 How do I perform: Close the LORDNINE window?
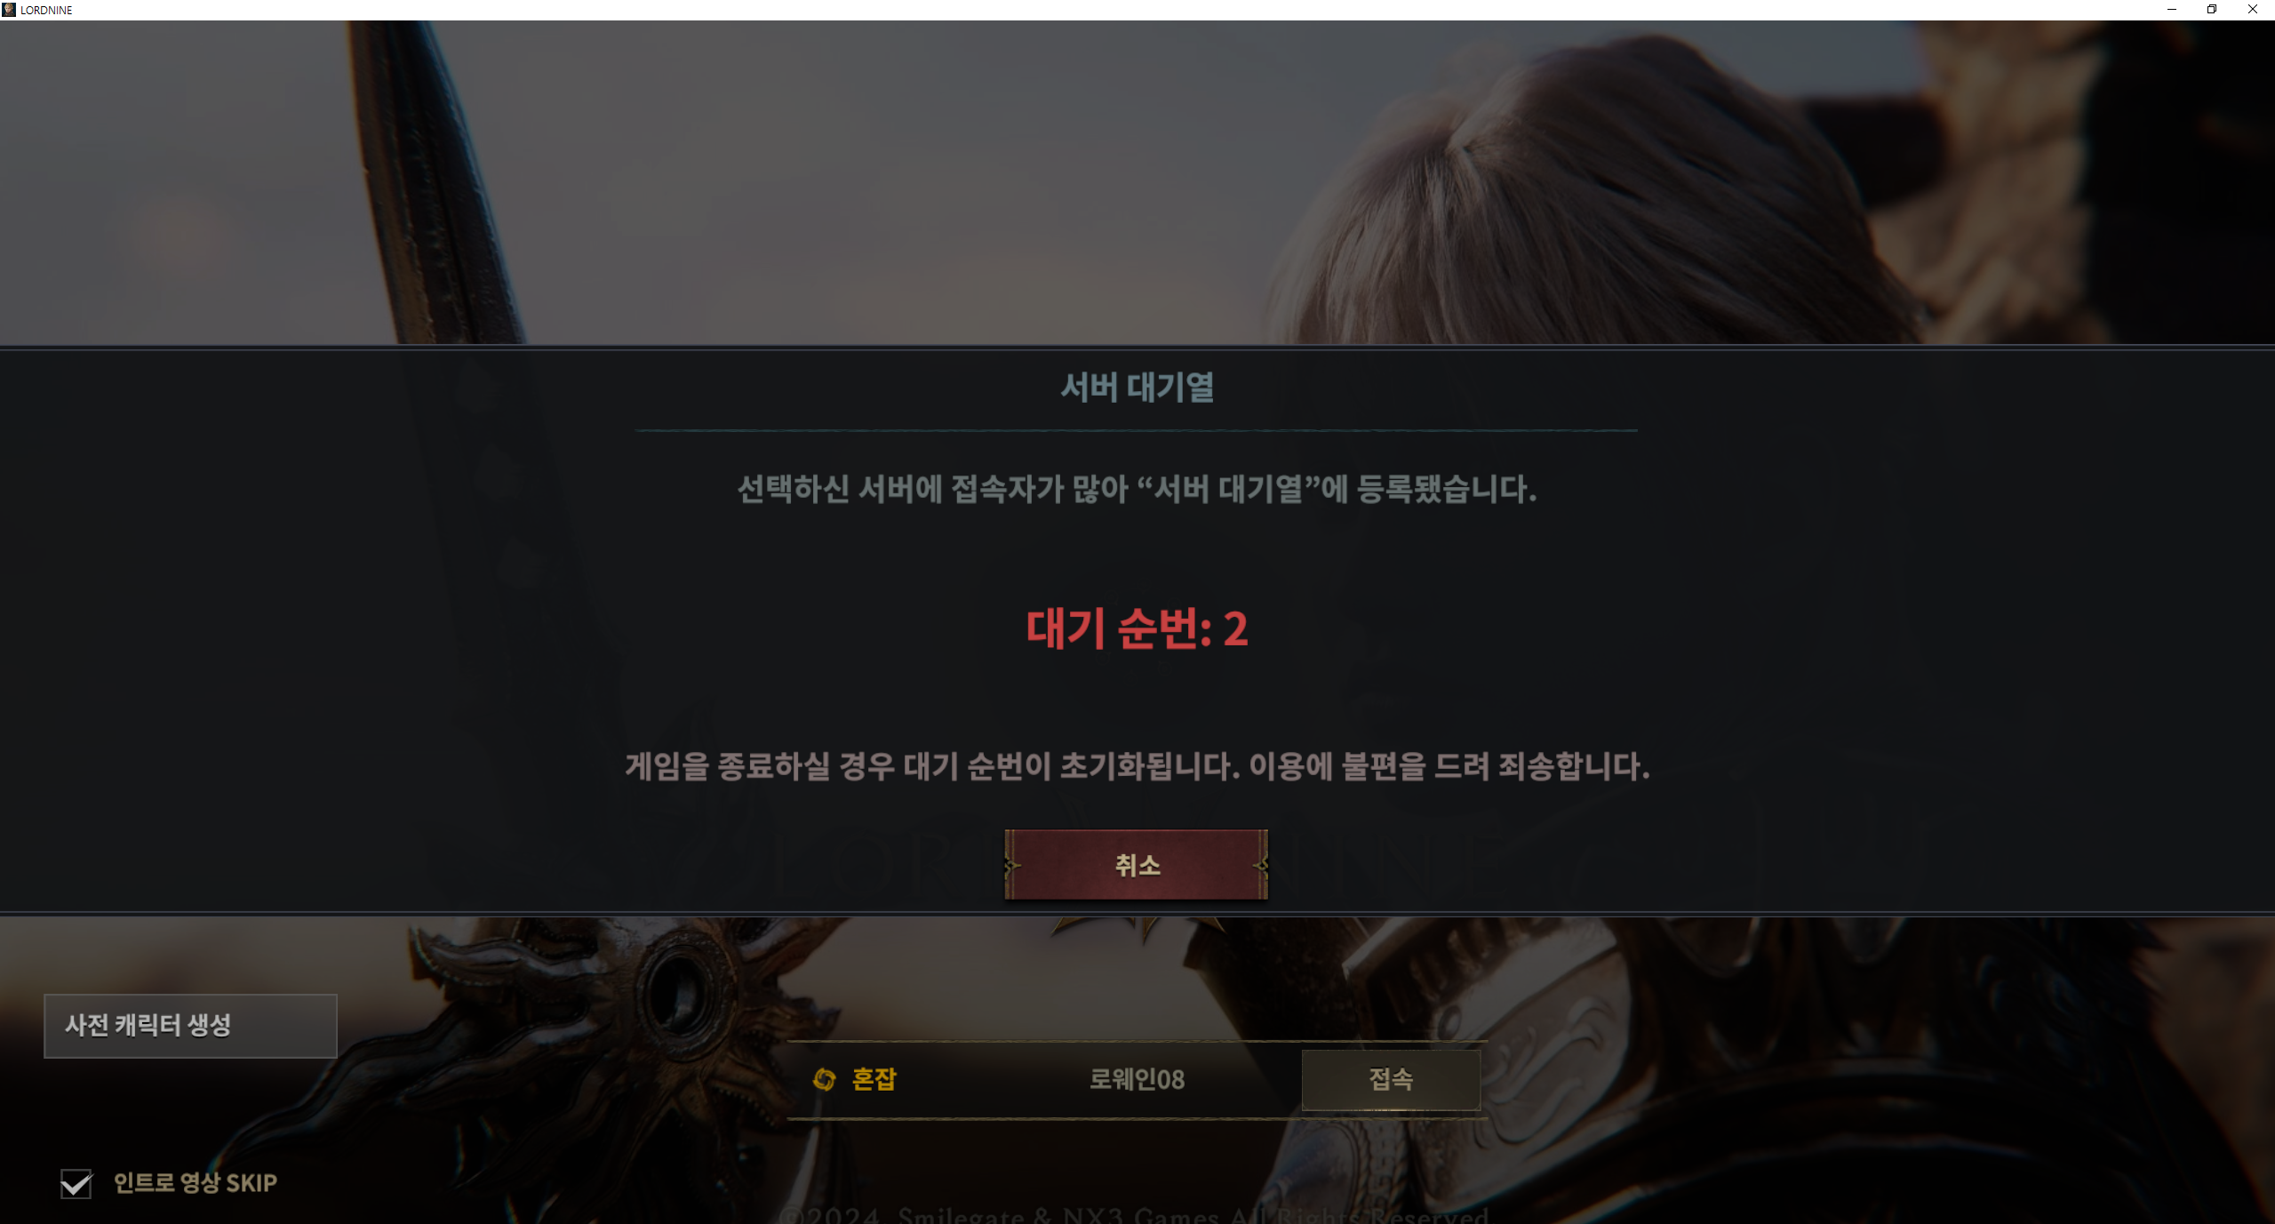(x=2253, y=10)
